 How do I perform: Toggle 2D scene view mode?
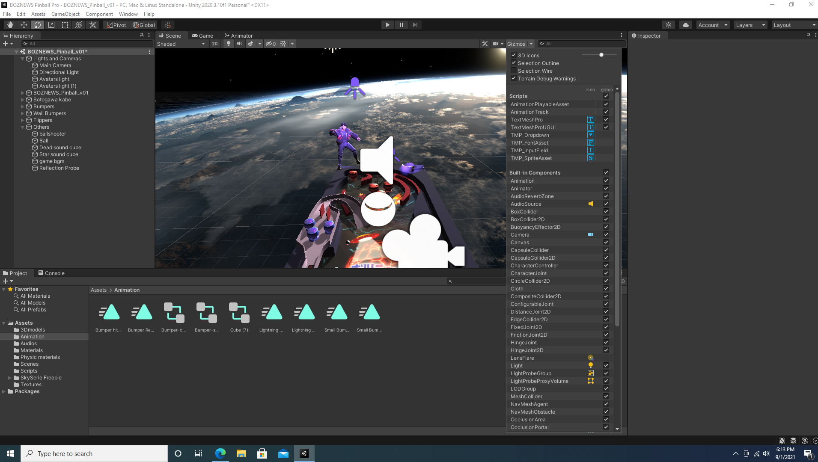[215, 44]
